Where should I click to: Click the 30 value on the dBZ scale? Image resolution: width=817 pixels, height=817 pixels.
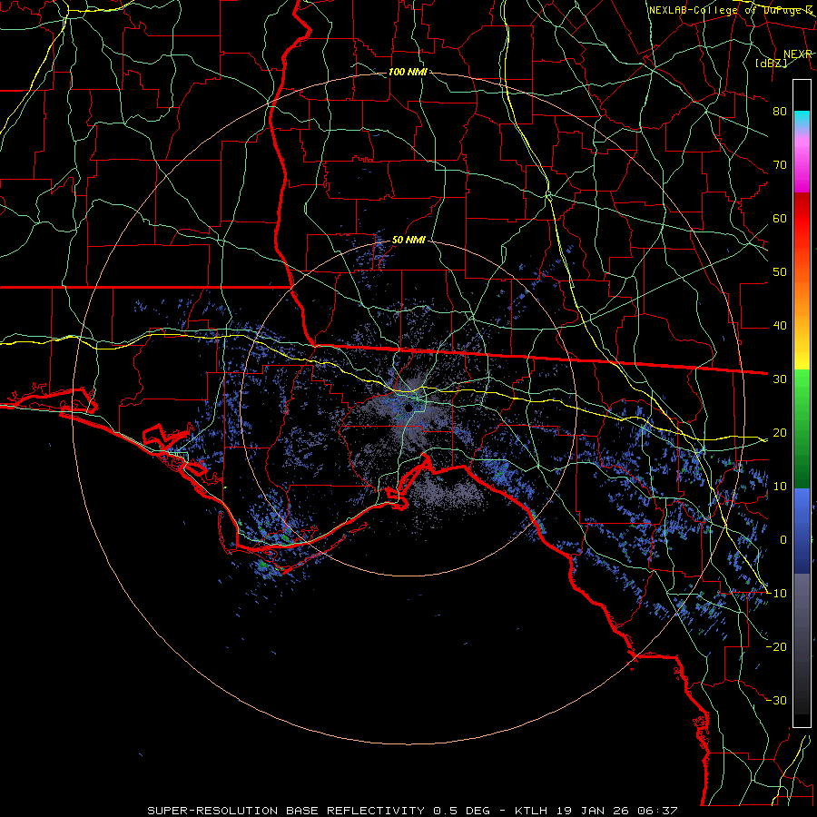click(x=780, y=379)
